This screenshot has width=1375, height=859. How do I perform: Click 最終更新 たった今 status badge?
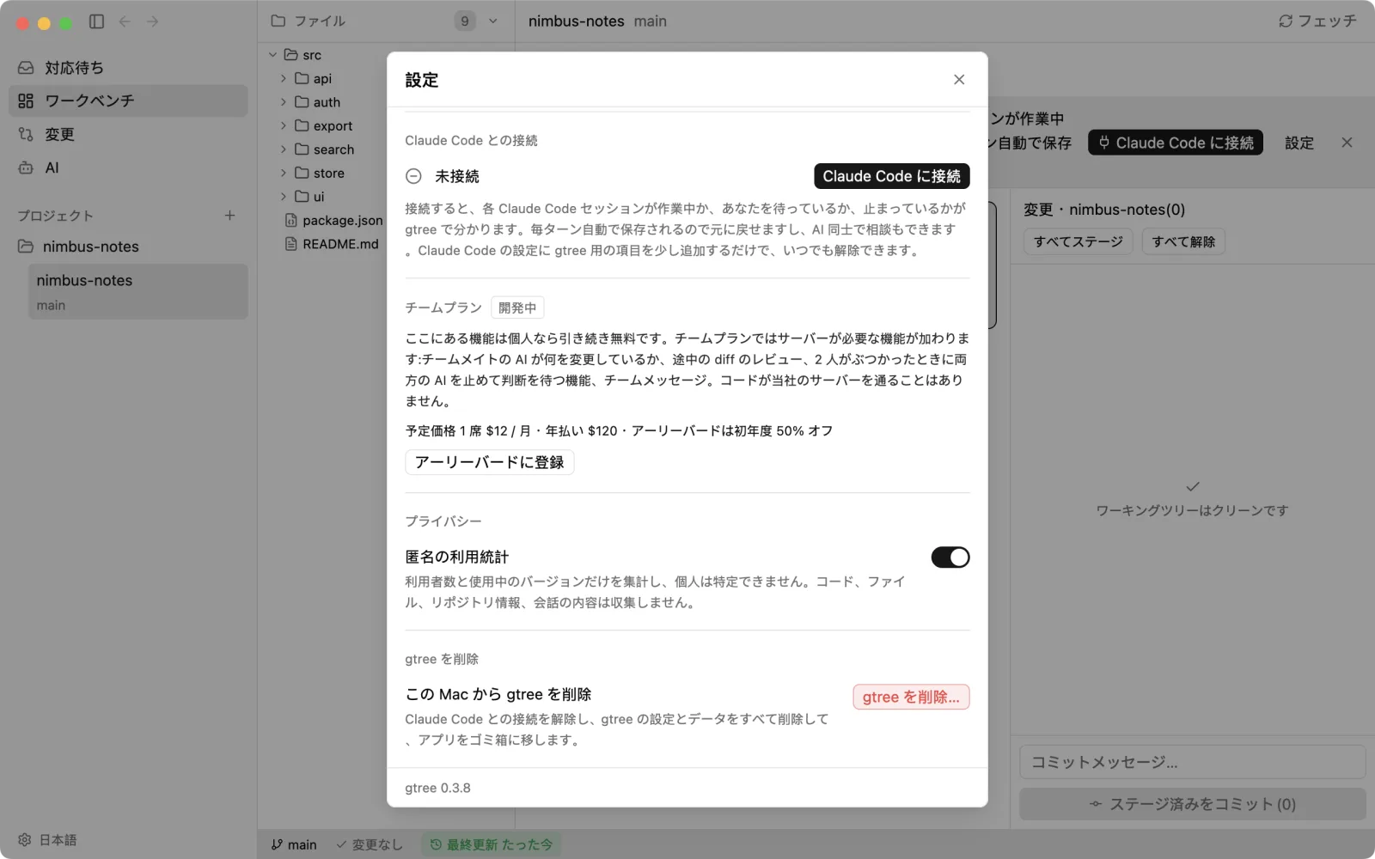pyautogui.click(x=491, y=844)
